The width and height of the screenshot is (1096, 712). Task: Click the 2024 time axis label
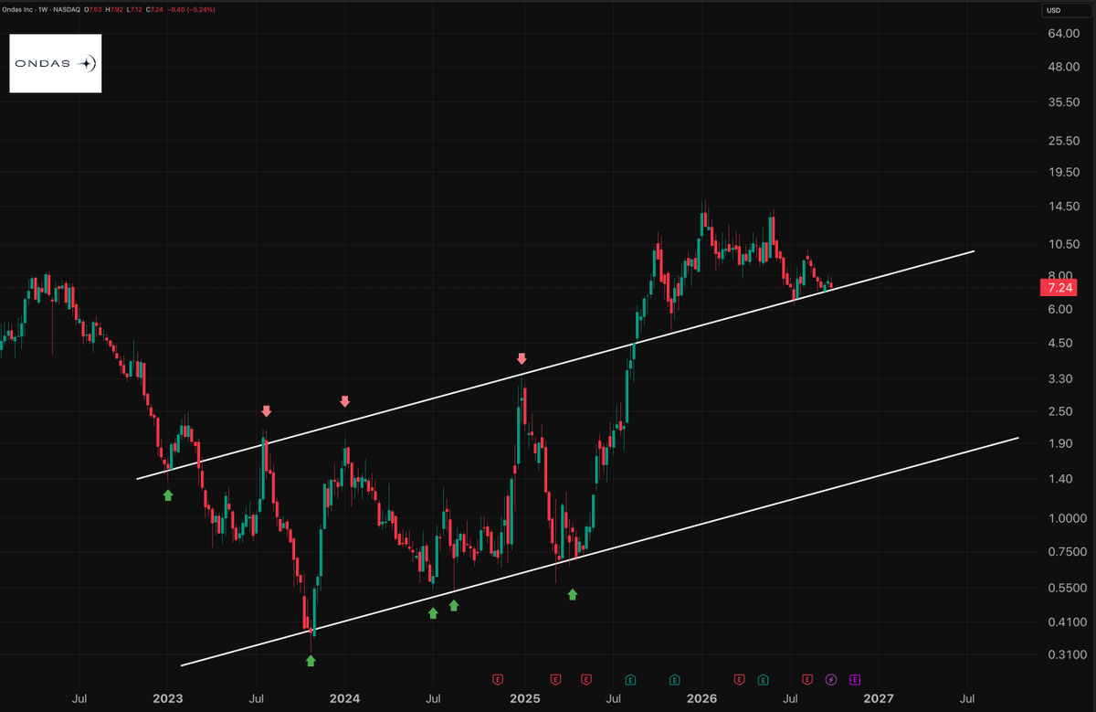point(345,699)
